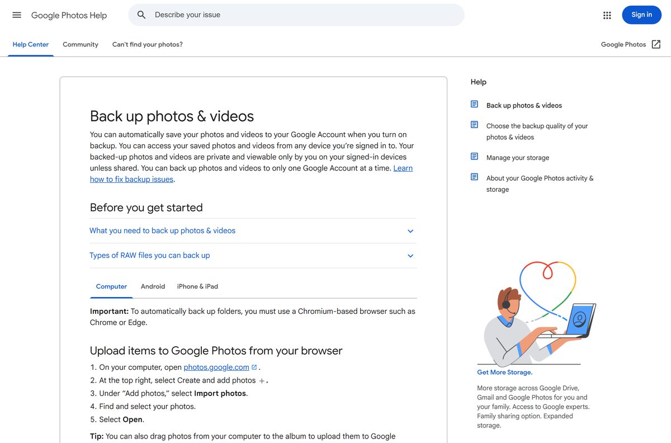
Task: Open the Can't find your photos? tab
Action: pos(148,44)
